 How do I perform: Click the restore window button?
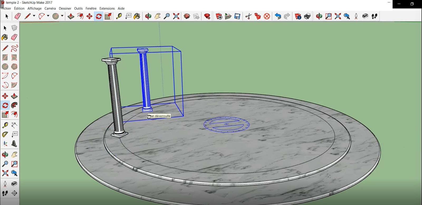[412, 4]
